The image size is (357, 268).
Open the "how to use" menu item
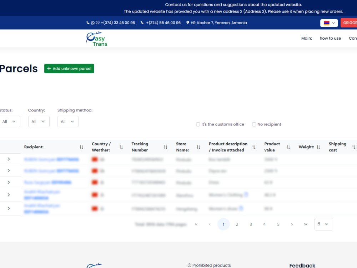(x=330, y=38)
